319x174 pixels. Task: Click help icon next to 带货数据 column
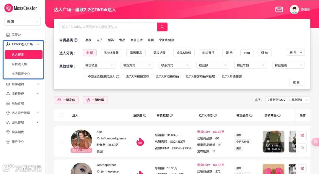[x=171, y=115]
